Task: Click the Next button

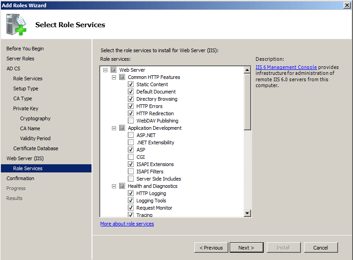Action: (x=246, y=248)
